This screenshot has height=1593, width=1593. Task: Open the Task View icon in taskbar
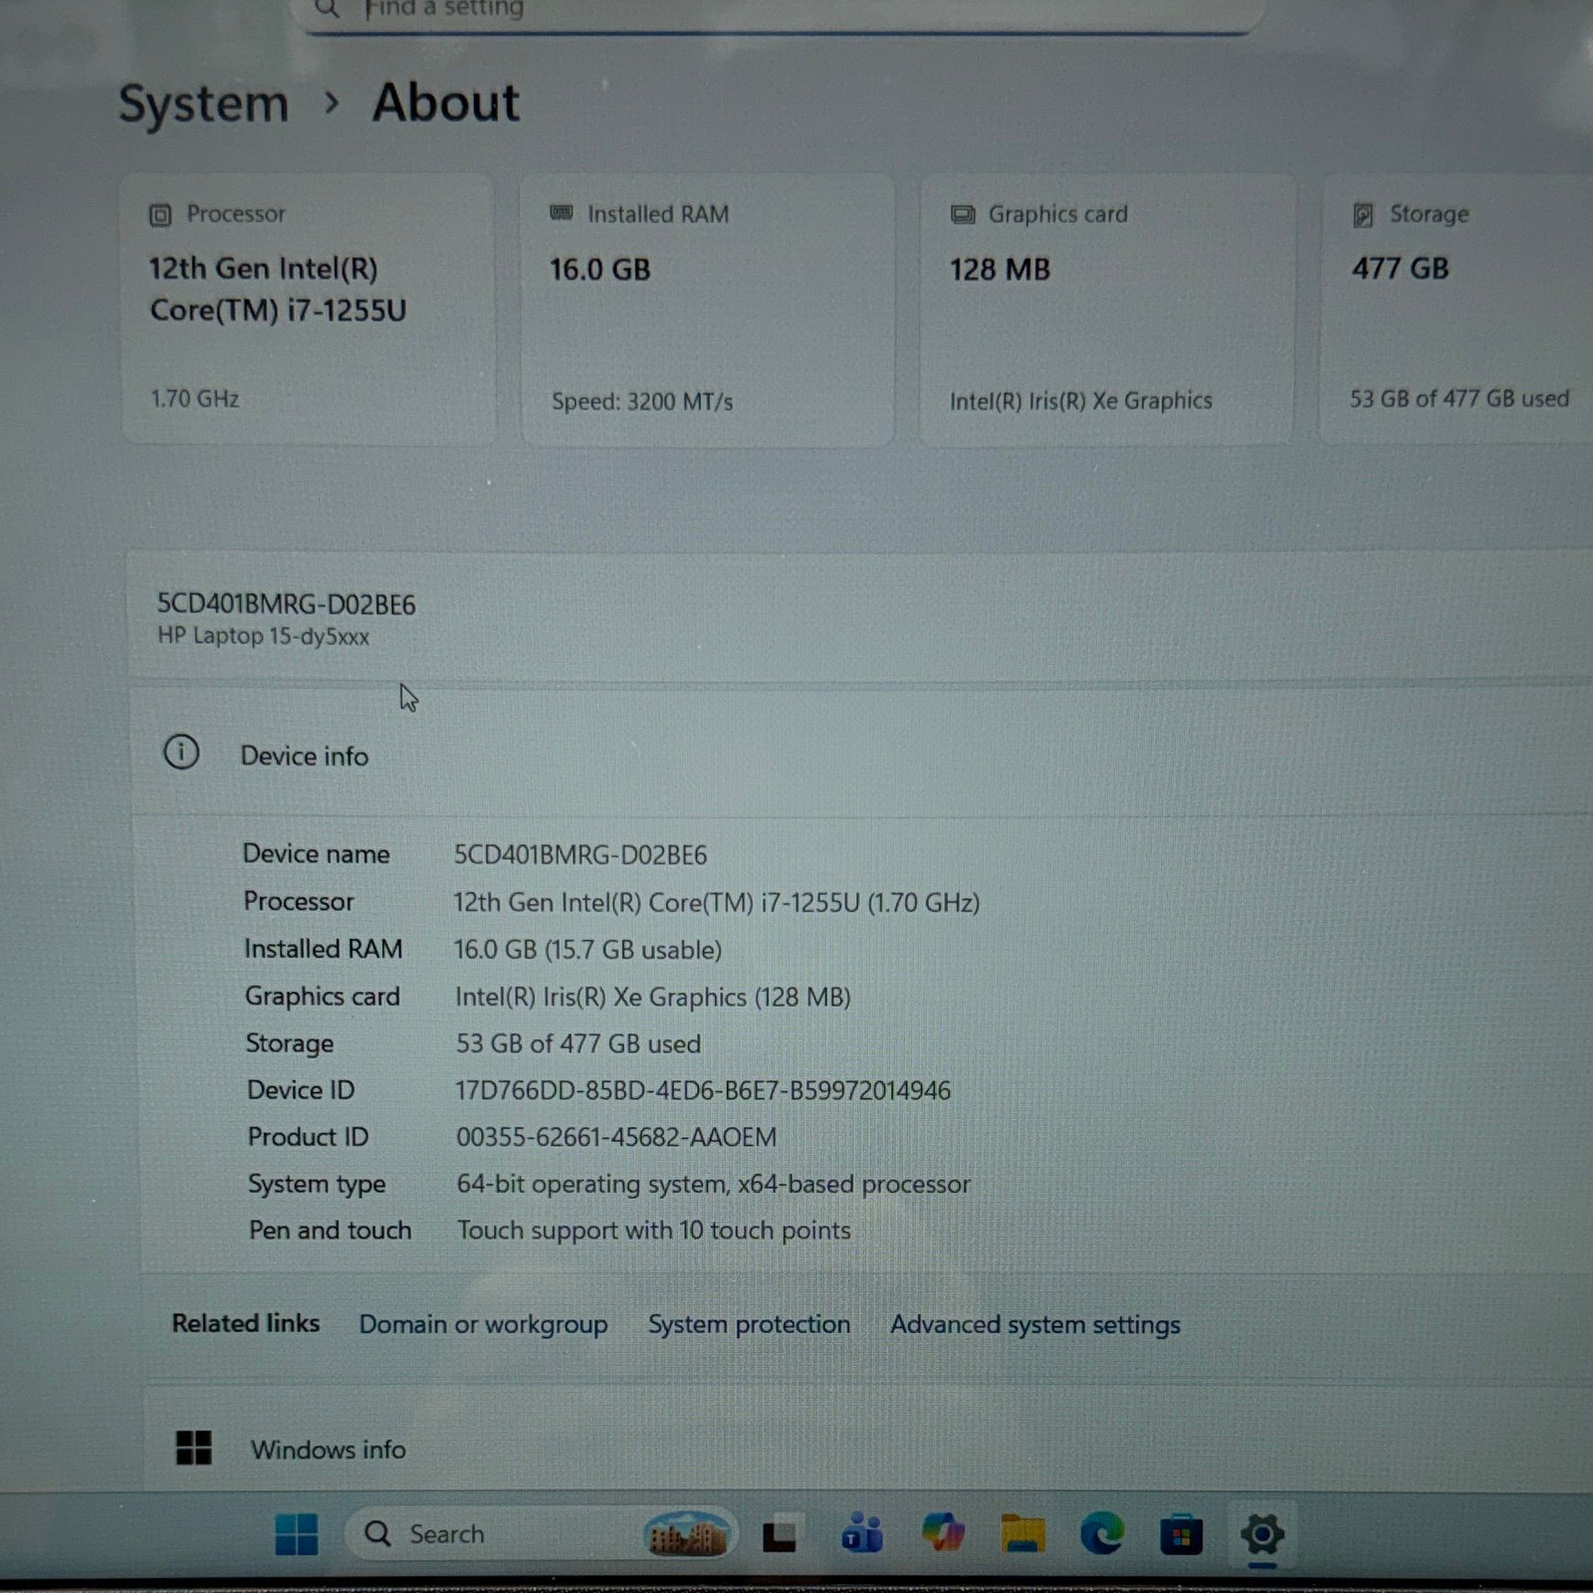point(779,1534)
